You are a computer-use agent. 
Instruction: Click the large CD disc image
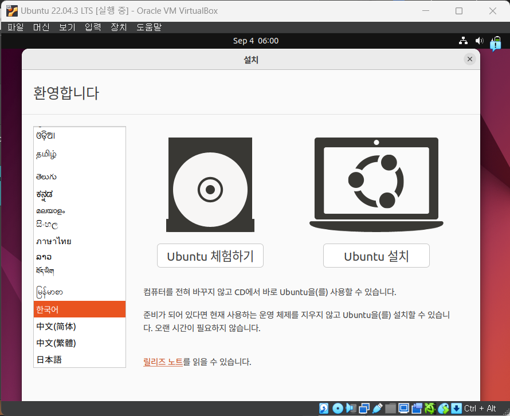[x=210, y=185]
